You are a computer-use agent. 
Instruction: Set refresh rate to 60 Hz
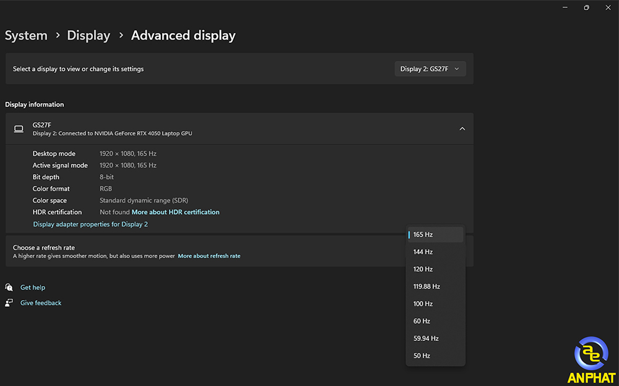pyautogui.click(x=435, y=321)
